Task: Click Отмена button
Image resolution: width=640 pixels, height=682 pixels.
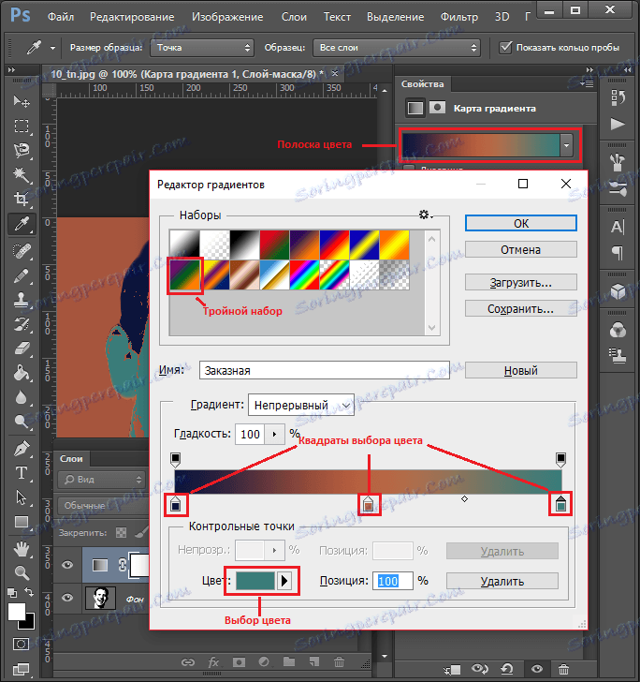Action: click(x=521, y=249)
